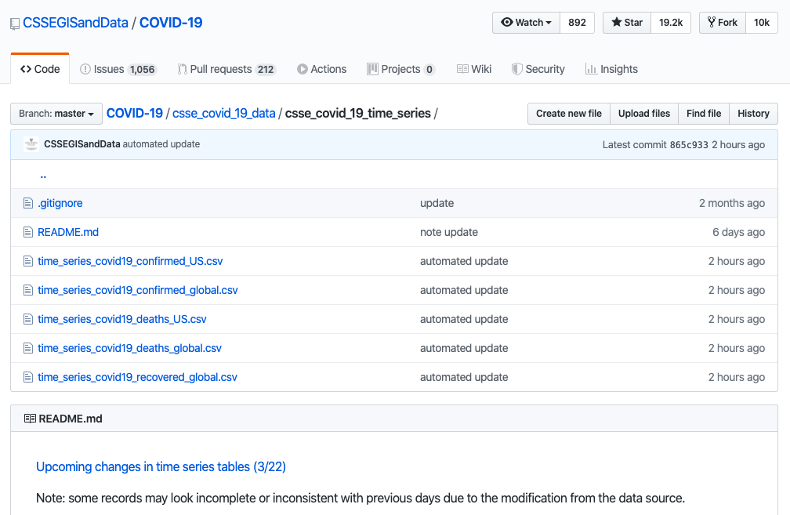The image size is (790, 515).
Task: Click the History button
Action: (x=753, y=114)
